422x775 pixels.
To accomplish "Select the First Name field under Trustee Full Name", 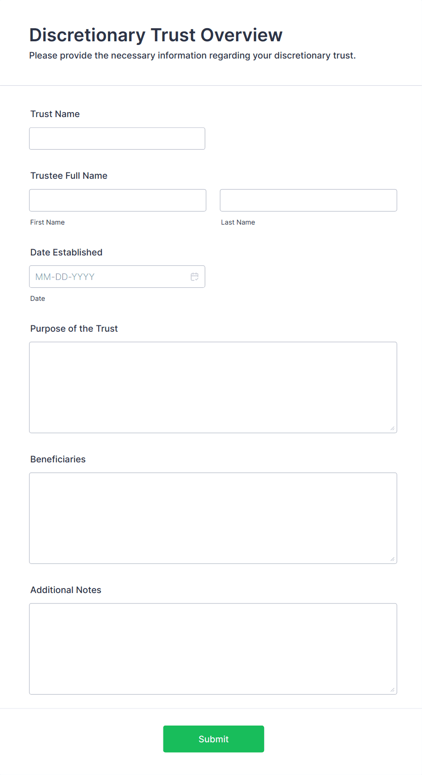I will pyautogui.click(x=117, y=200).
